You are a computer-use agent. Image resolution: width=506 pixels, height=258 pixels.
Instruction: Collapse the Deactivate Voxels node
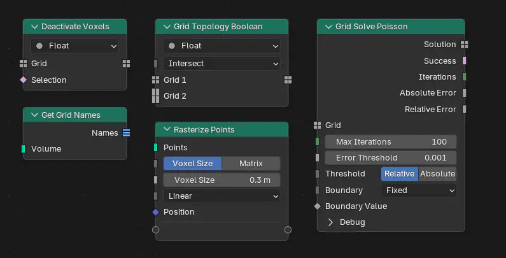35,27
